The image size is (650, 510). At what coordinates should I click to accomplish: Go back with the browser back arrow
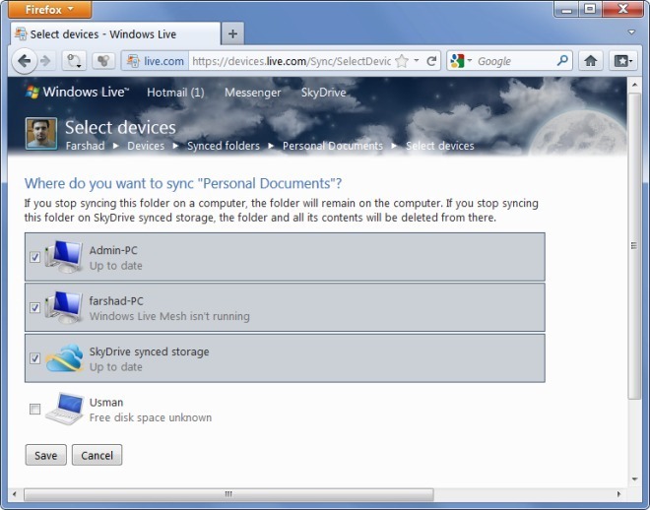click(x=24, y=61)
